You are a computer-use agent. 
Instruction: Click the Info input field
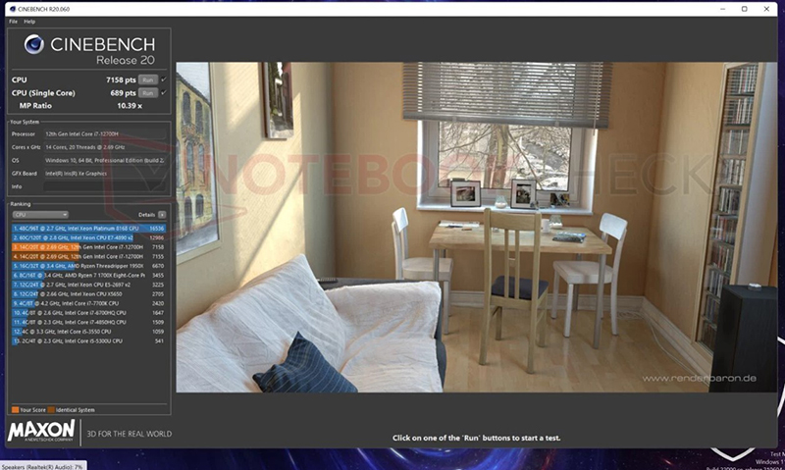(105, 186)
